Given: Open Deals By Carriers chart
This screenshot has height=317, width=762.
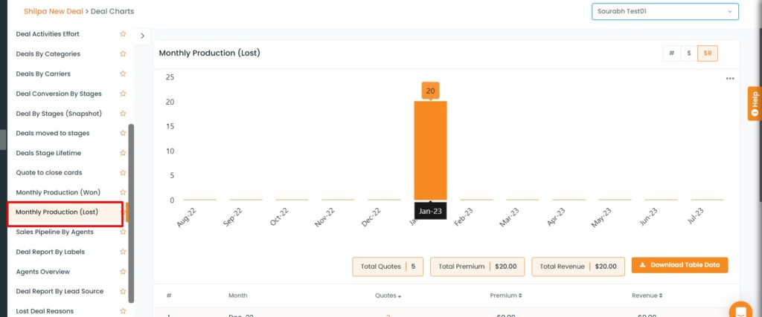Looking at the screenshot, I should [x=43, y=73].
